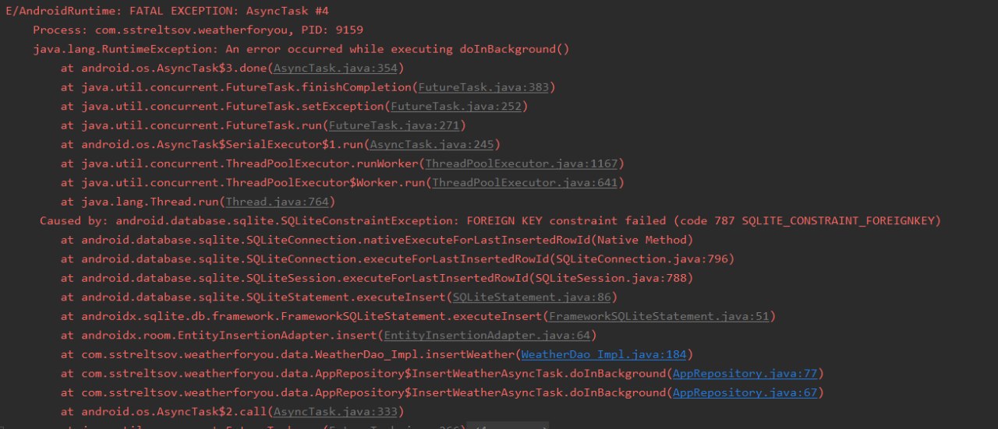
Task: Open the EntityInsertionAdapter.java:64 link
Action: pos(487,335)
